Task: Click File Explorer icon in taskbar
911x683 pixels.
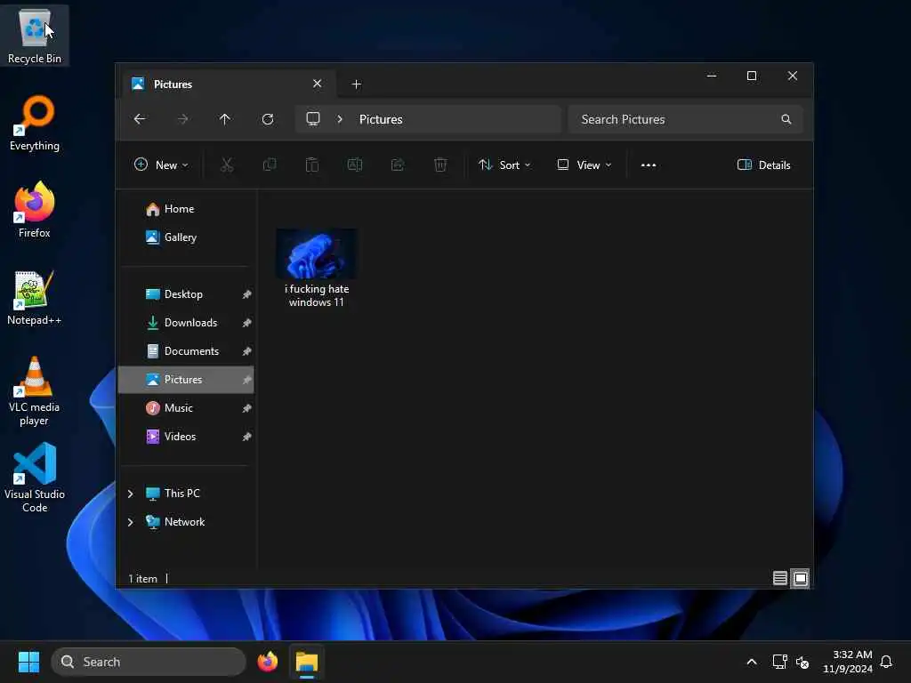Action: coord(307,662)
